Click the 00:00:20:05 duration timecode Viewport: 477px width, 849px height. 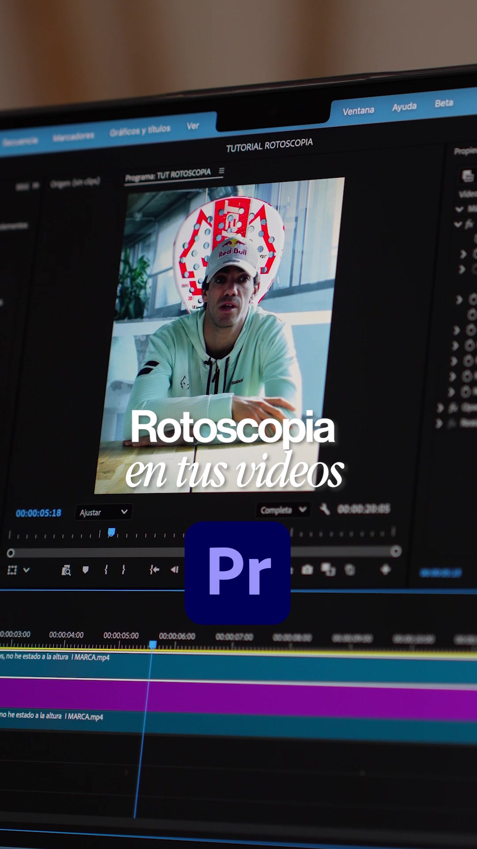click(x=364, y=509)
